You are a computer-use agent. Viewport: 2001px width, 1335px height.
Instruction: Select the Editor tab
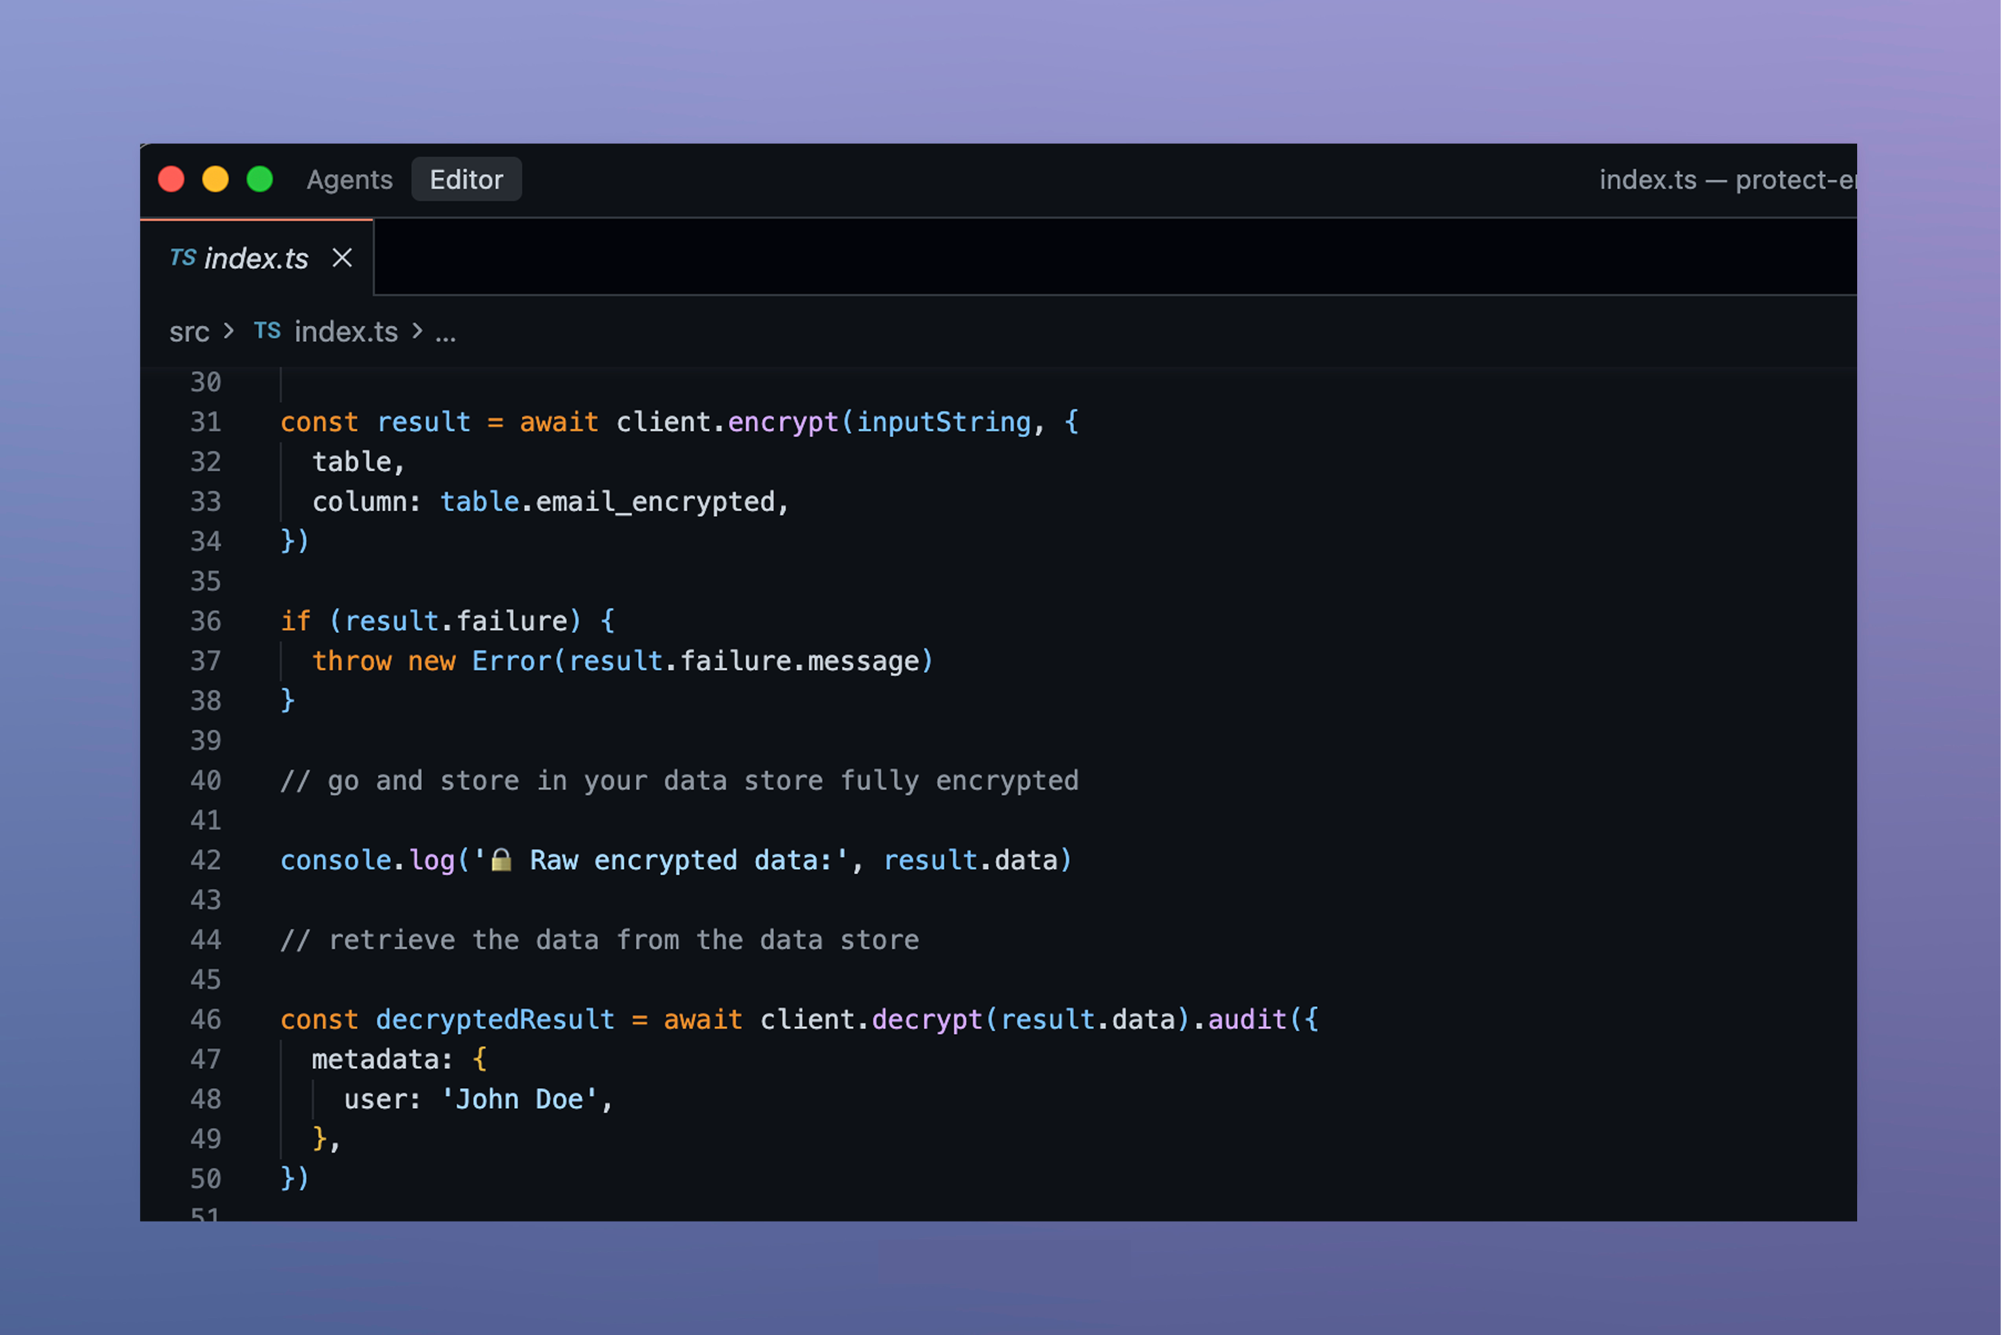[x=466, y=180]
